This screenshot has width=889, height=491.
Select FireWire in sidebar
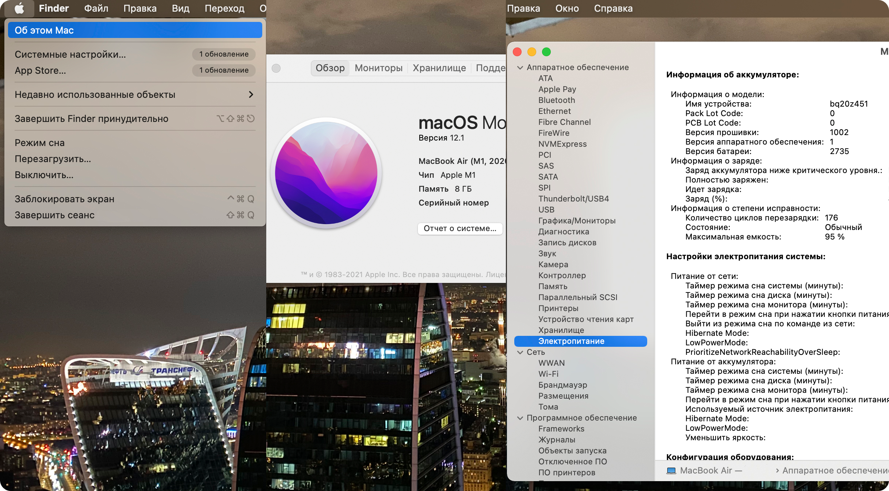tap(554, 133)
